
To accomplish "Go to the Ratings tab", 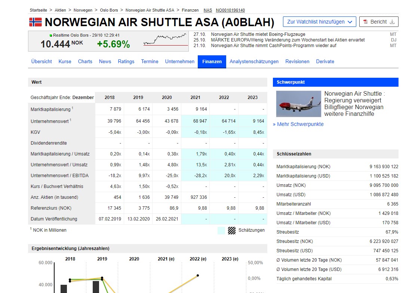I will 126,61.
